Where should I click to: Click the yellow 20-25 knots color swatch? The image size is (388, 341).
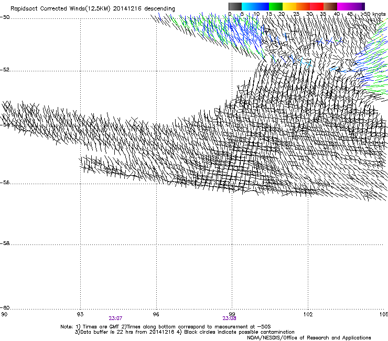(x=289, y=6)
